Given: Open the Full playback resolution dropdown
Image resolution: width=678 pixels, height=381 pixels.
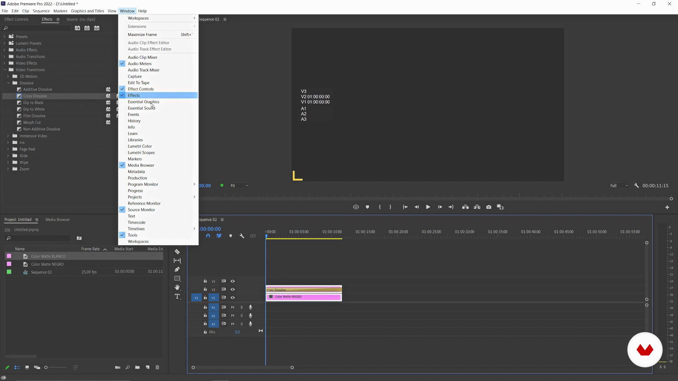Looking at the screenshot, I should point(619,186).
